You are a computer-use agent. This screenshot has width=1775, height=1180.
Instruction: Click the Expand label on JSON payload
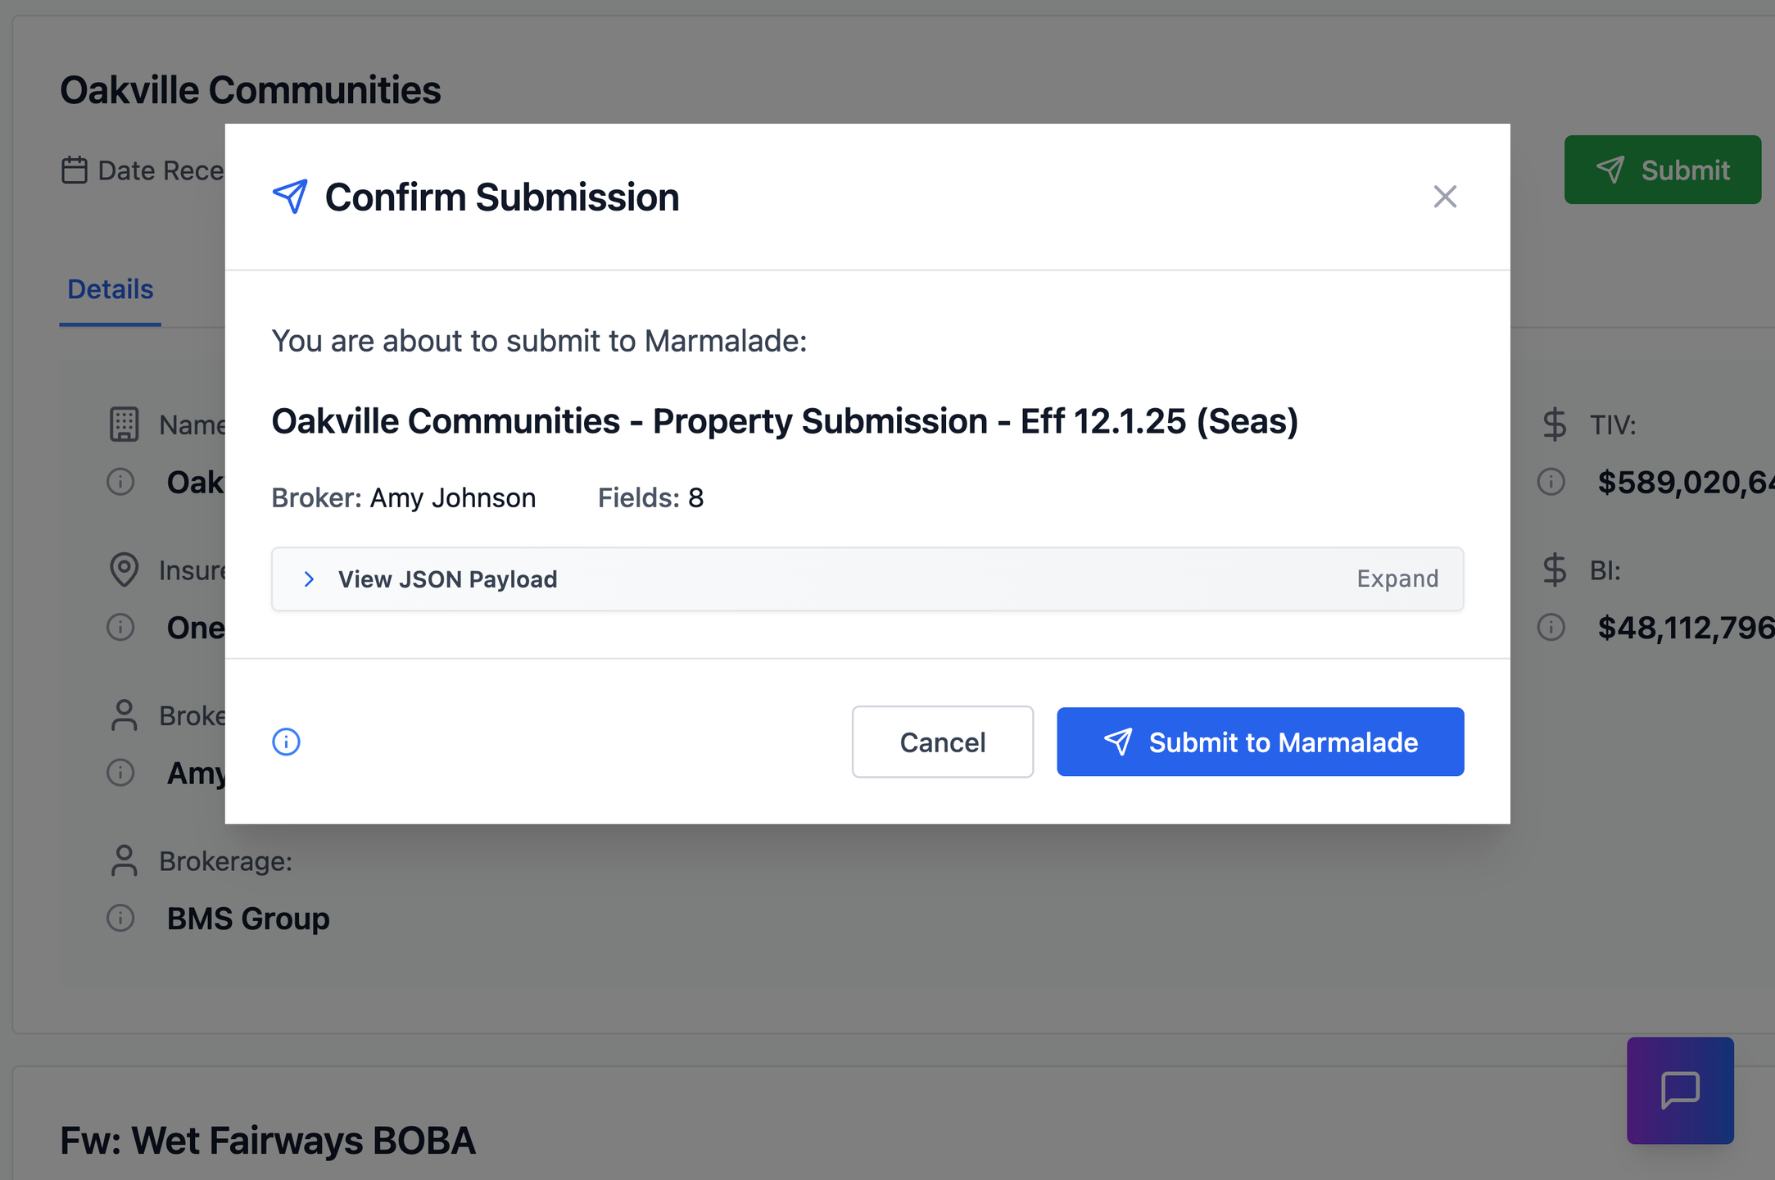[1397, 579]
